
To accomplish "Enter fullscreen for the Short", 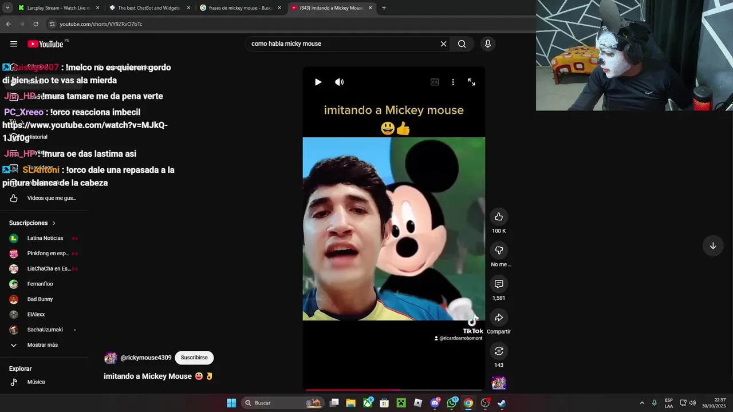I will [471, 82].
